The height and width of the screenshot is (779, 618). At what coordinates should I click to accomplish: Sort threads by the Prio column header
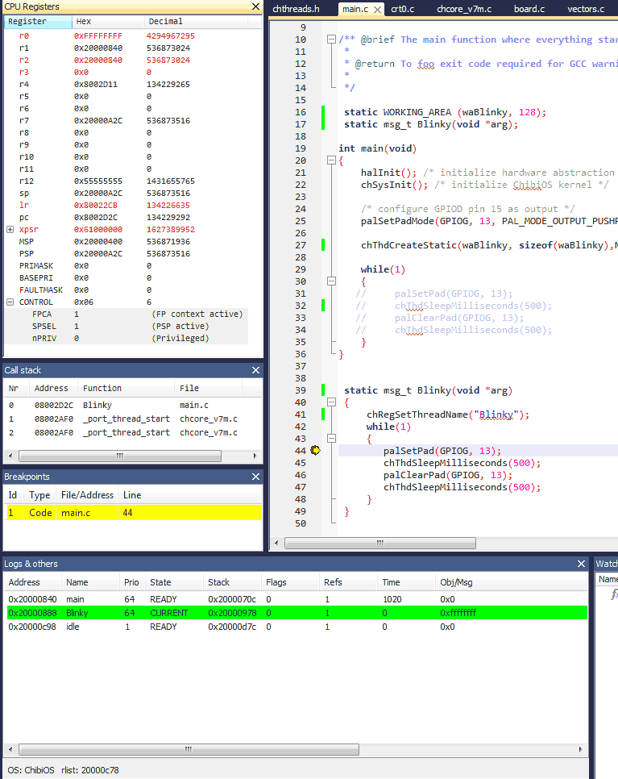click(x=132, y=582)
